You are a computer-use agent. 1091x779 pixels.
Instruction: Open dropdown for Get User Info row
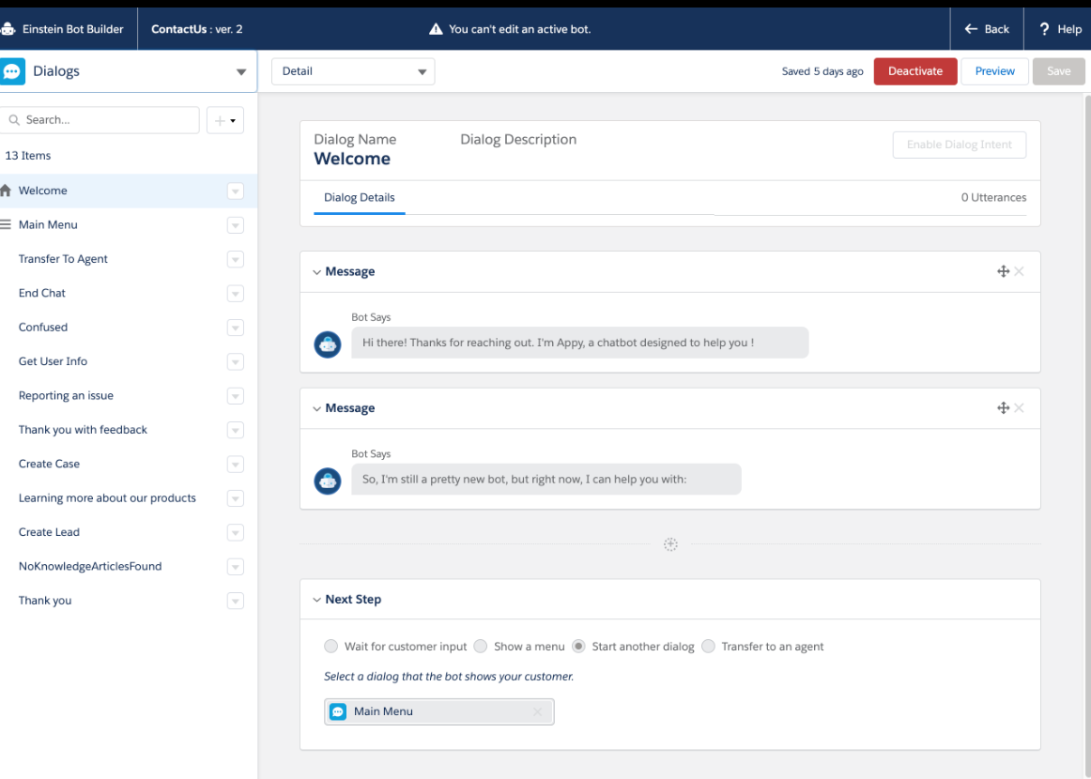click(235, 361)
